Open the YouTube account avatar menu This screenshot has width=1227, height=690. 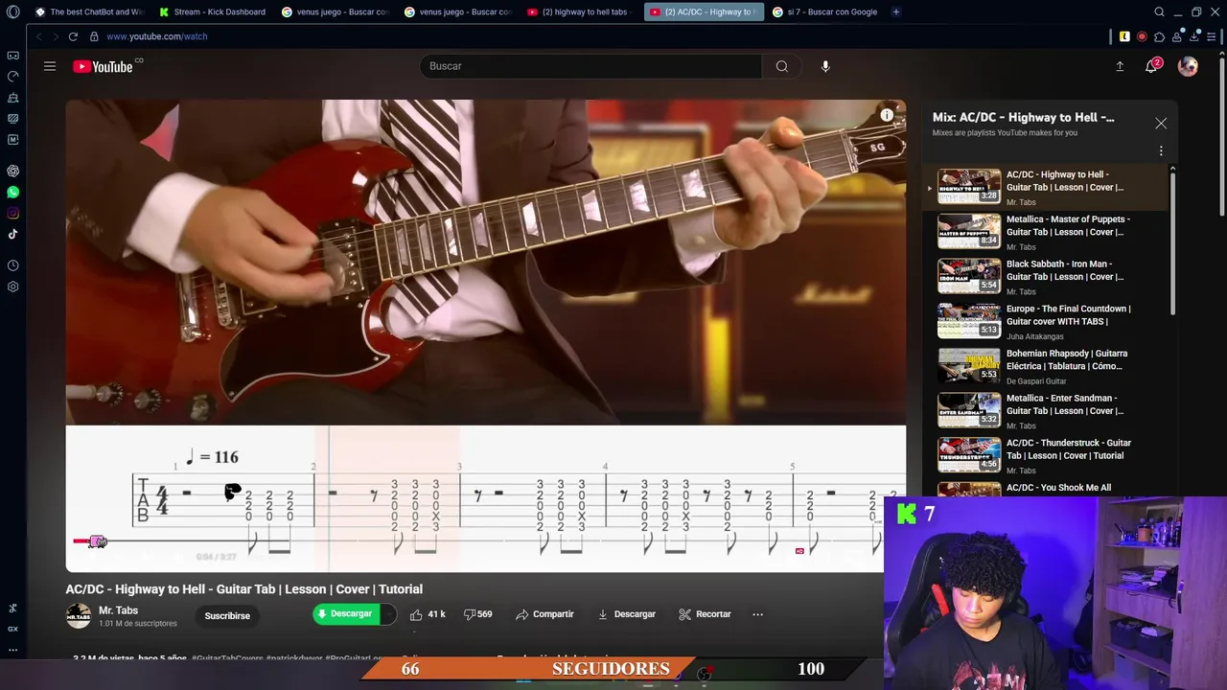[1188, 66]
